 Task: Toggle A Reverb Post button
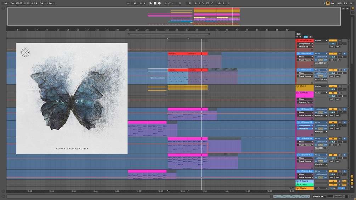tap(344, 181)
